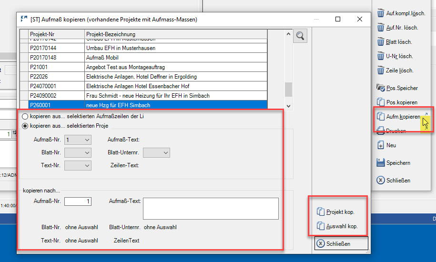Click the Auswahl kop. button

[337, 226]
